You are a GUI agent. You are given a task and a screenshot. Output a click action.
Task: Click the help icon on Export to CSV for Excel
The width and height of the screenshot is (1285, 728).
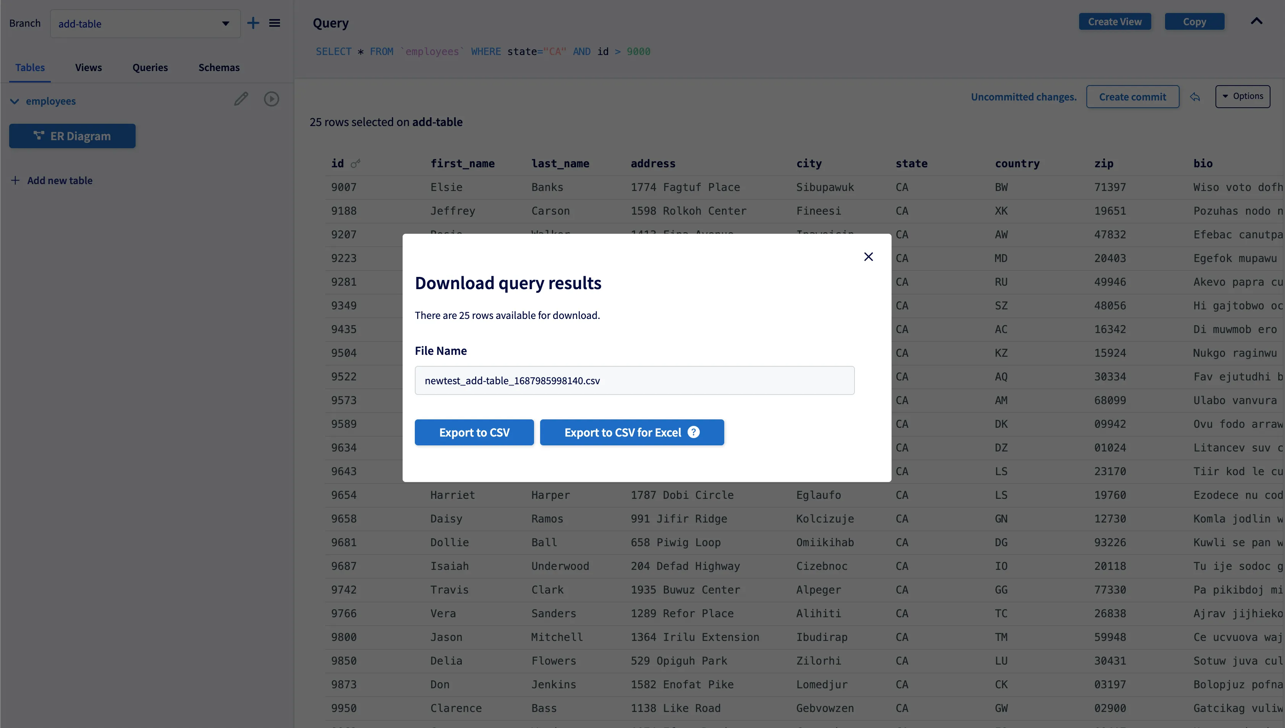click(694, 432)
